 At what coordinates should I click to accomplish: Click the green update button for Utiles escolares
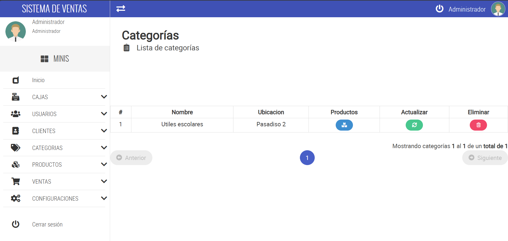(414, 125)
